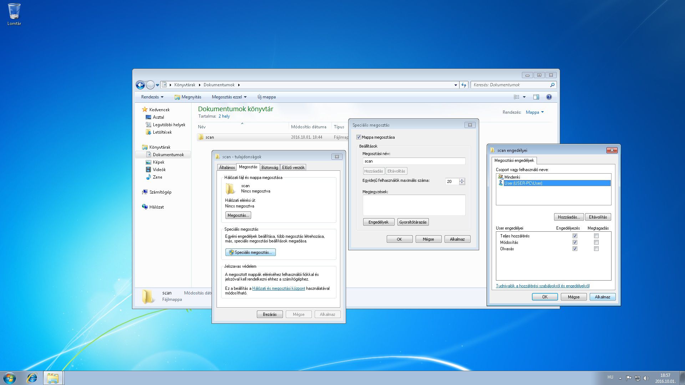Click the volume speaker tray icon
The height and width of the screenshot is (385, 685).
pyautogui.click(x=646, y=378)
